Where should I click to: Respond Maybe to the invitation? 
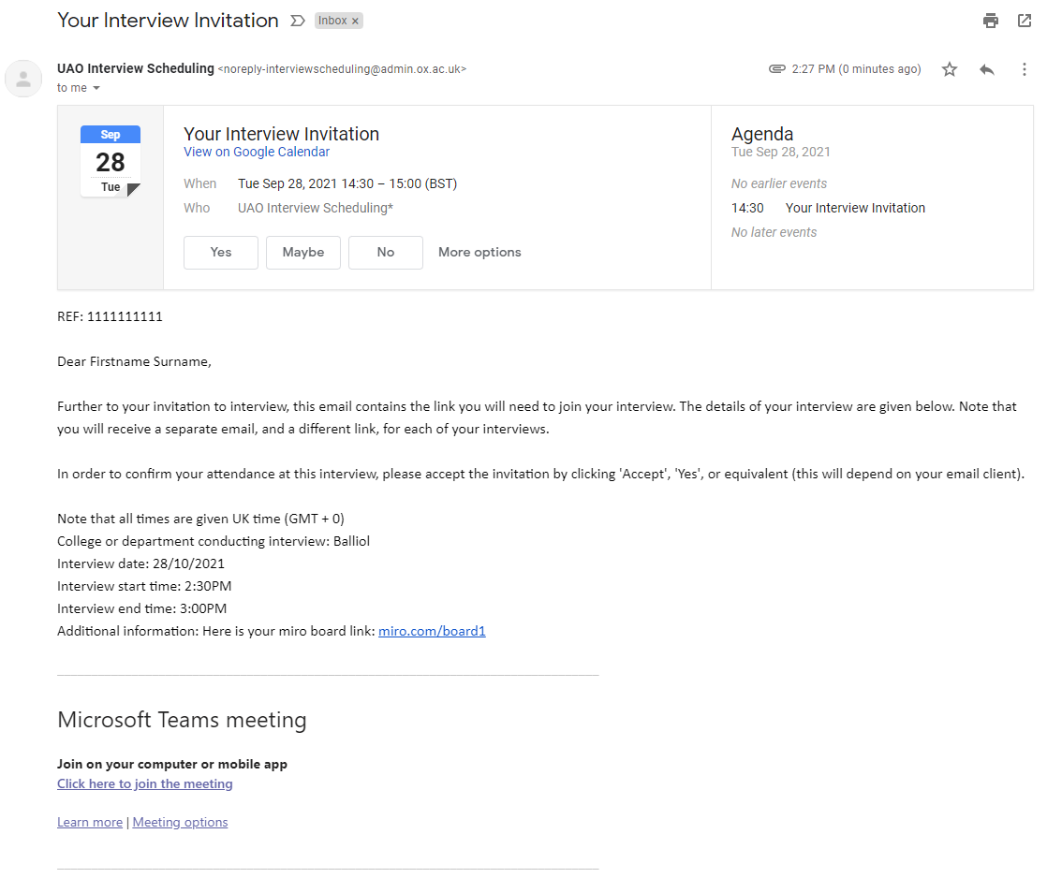(x=303, y=252)
